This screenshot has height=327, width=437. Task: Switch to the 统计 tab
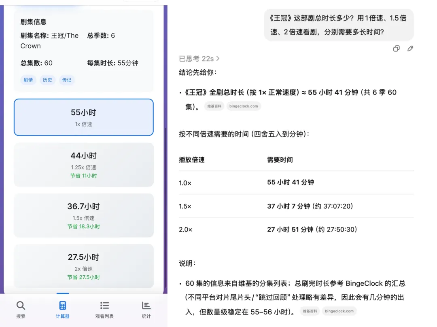tap(146, 310)
